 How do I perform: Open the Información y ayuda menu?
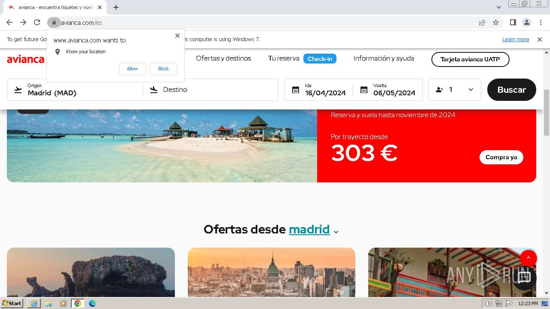[x=384, y=58]
